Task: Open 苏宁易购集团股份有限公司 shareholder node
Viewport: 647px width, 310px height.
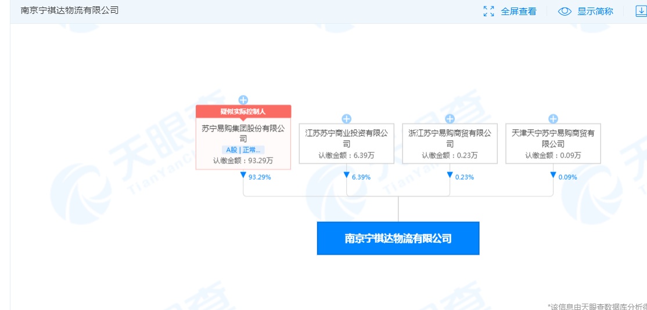Action: (x=243, y=137)
